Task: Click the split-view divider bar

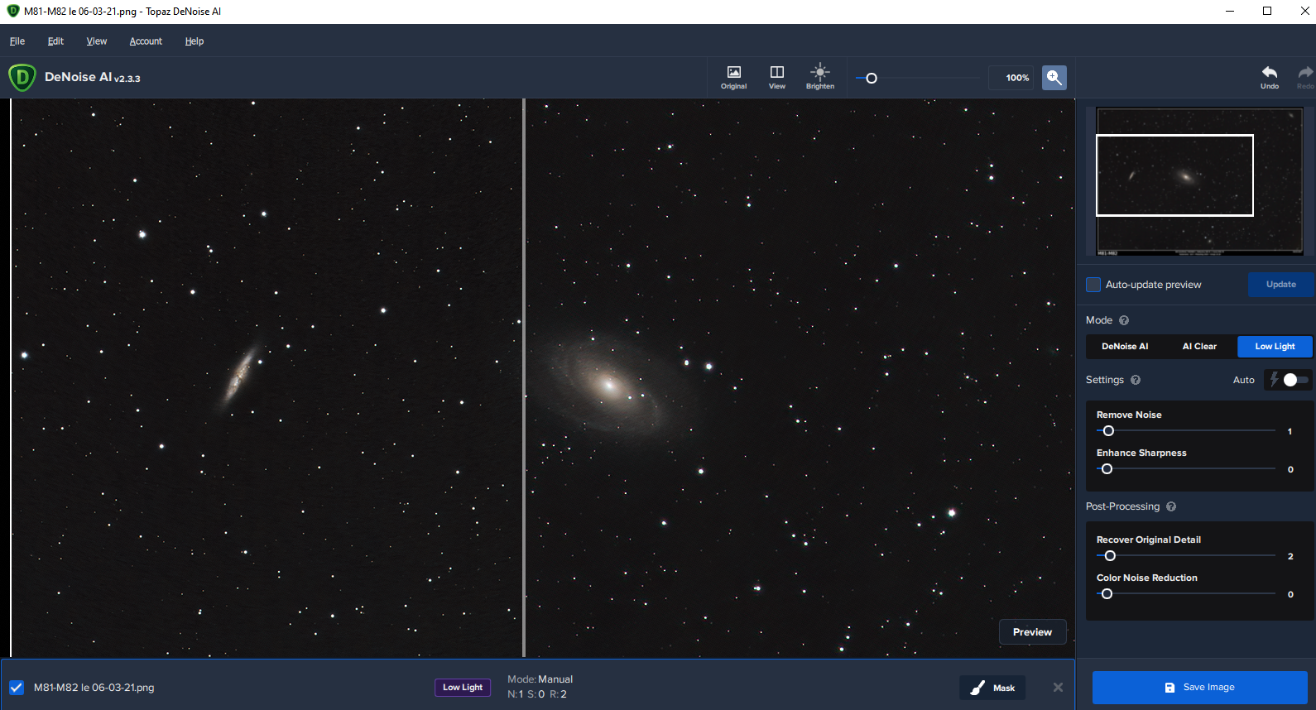Action: (523, 378)
